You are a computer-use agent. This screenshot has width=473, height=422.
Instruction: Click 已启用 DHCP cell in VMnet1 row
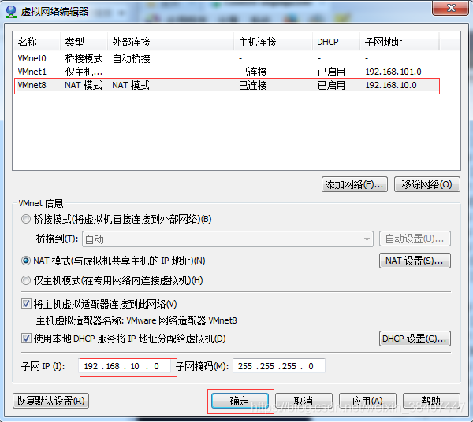[x=331, y=72]
